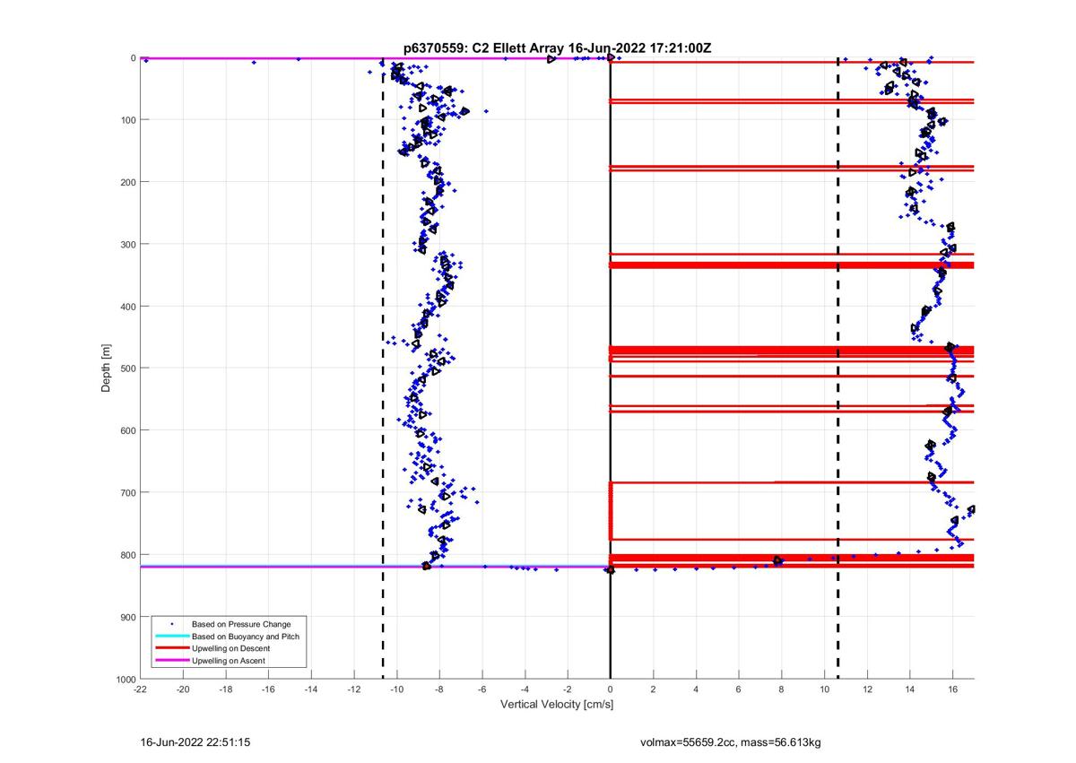This screenshot has height=763, width=1076.
Task: Click the '-14' velocity tick label
Action: click(311, 689)
